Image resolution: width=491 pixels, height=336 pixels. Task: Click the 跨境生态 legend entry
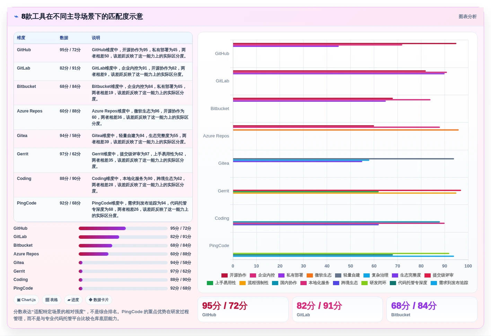(345, 283)
